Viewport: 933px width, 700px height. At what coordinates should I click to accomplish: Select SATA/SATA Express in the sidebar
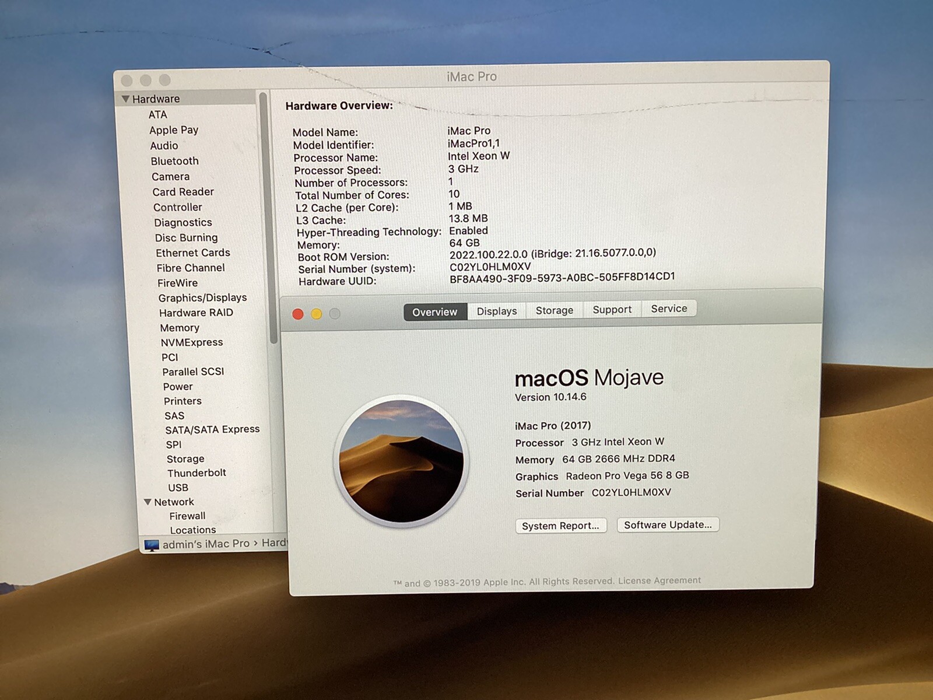click(213, 430)
